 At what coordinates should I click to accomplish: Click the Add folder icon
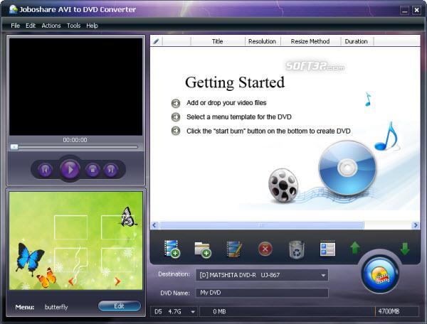[203, 249]
